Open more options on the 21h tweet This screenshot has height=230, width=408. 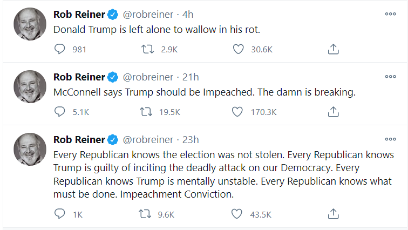click(x=390, y=77)
